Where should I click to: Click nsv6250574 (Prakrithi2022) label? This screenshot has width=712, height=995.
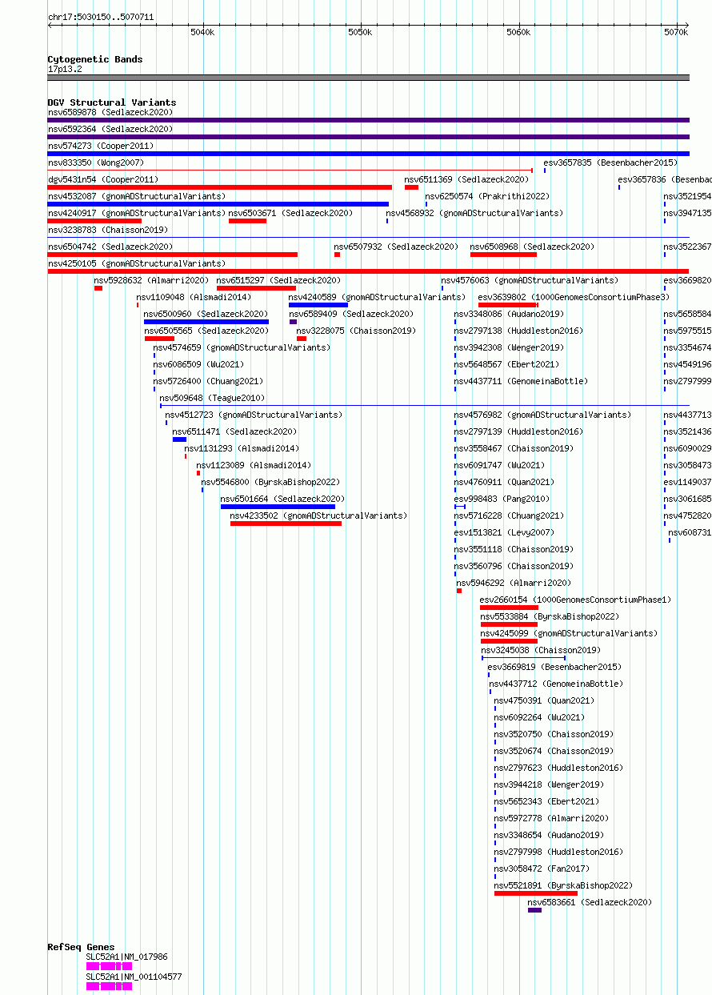point(487,196)
